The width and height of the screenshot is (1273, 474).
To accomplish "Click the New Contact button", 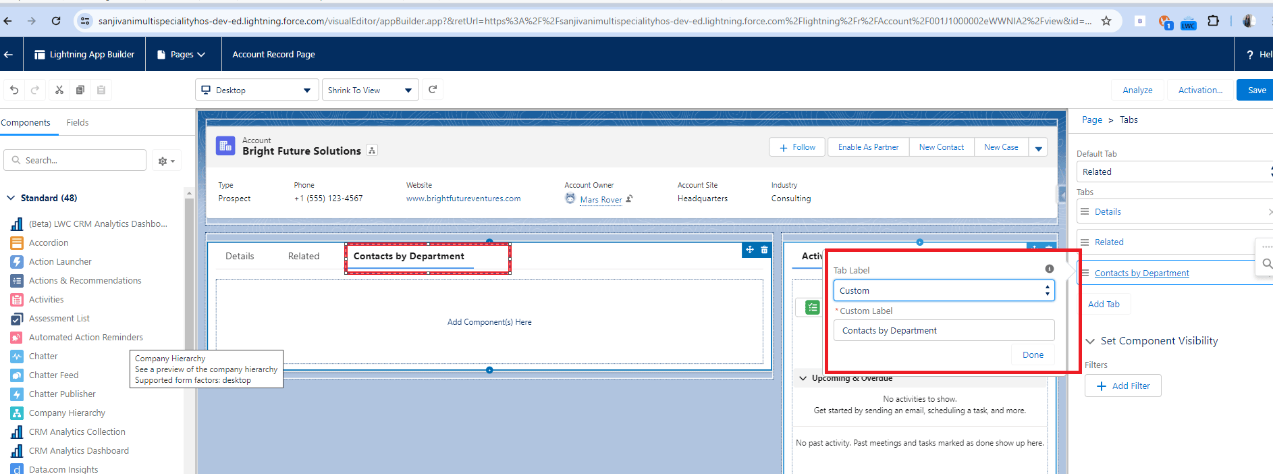I will click(x=942, y=147).
